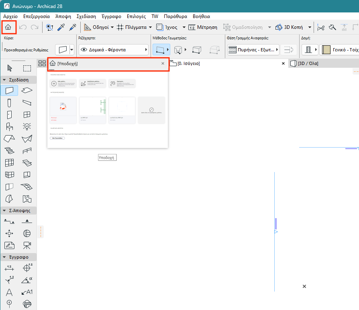
Task: Open the Επεξεργασία menu
Action: pos(37,16)
